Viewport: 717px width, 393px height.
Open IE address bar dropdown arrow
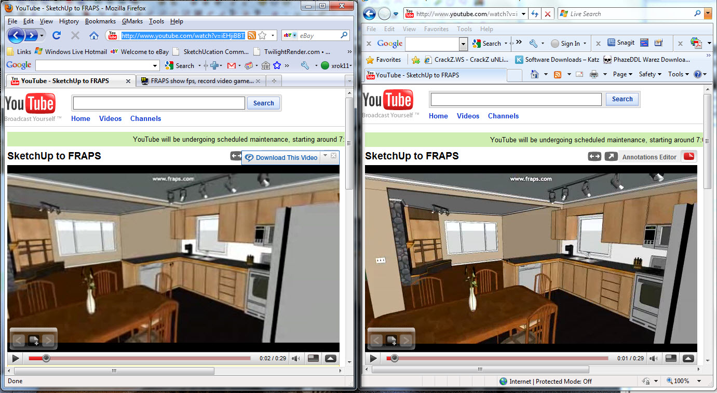pos(523,14)
